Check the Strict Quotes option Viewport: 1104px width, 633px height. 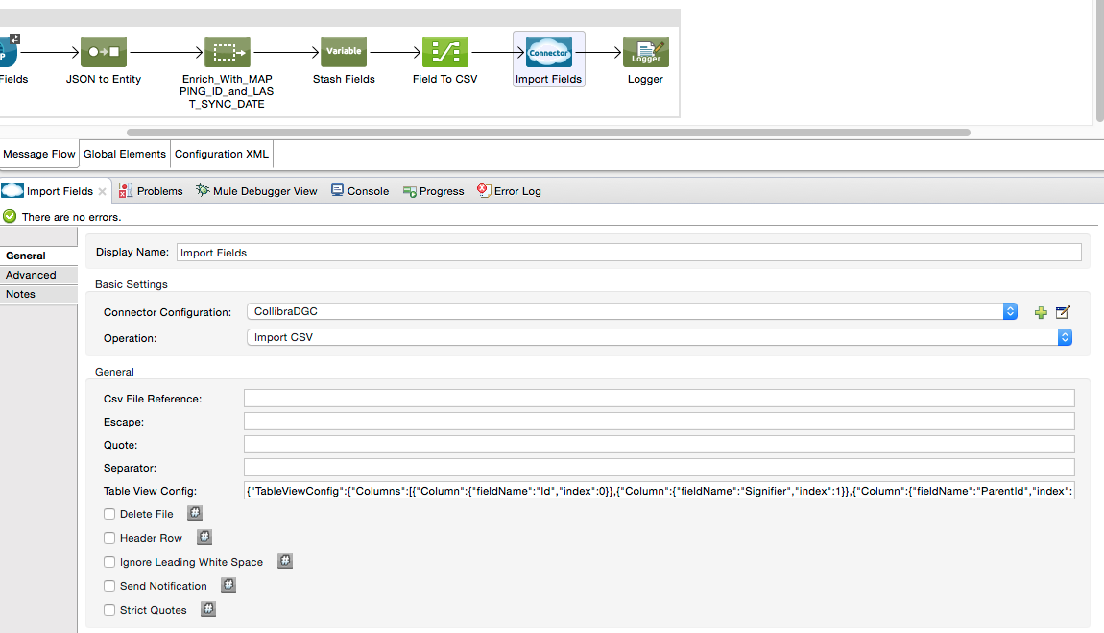(x=109, y=610)
